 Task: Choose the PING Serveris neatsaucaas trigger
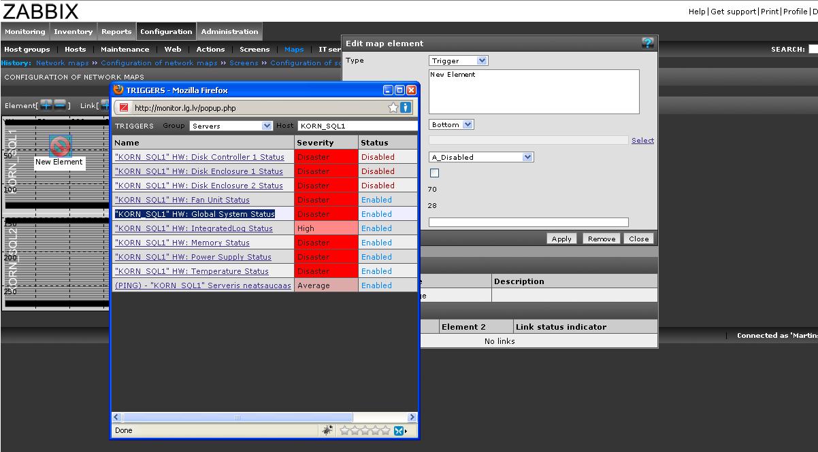(x=203, y=285)
